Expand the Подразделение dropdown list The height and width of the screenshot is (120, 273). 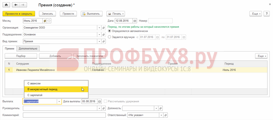pos(99,35)
